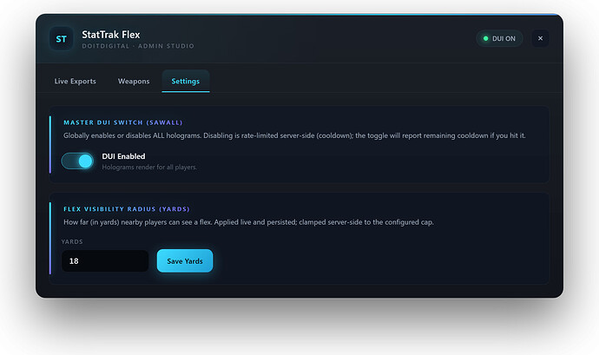Image resolution: width=599 pixels, height=355 pixels.
Task: Click the Save Yards button
Action: point(185,261)
